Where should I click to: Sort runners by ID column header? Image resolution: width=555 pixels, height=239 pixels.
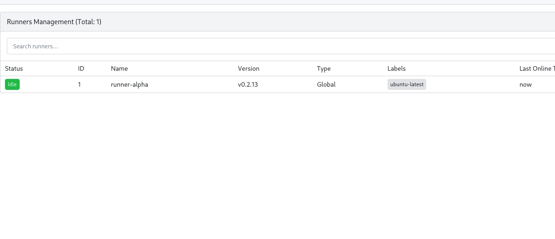tap(81, 68)
